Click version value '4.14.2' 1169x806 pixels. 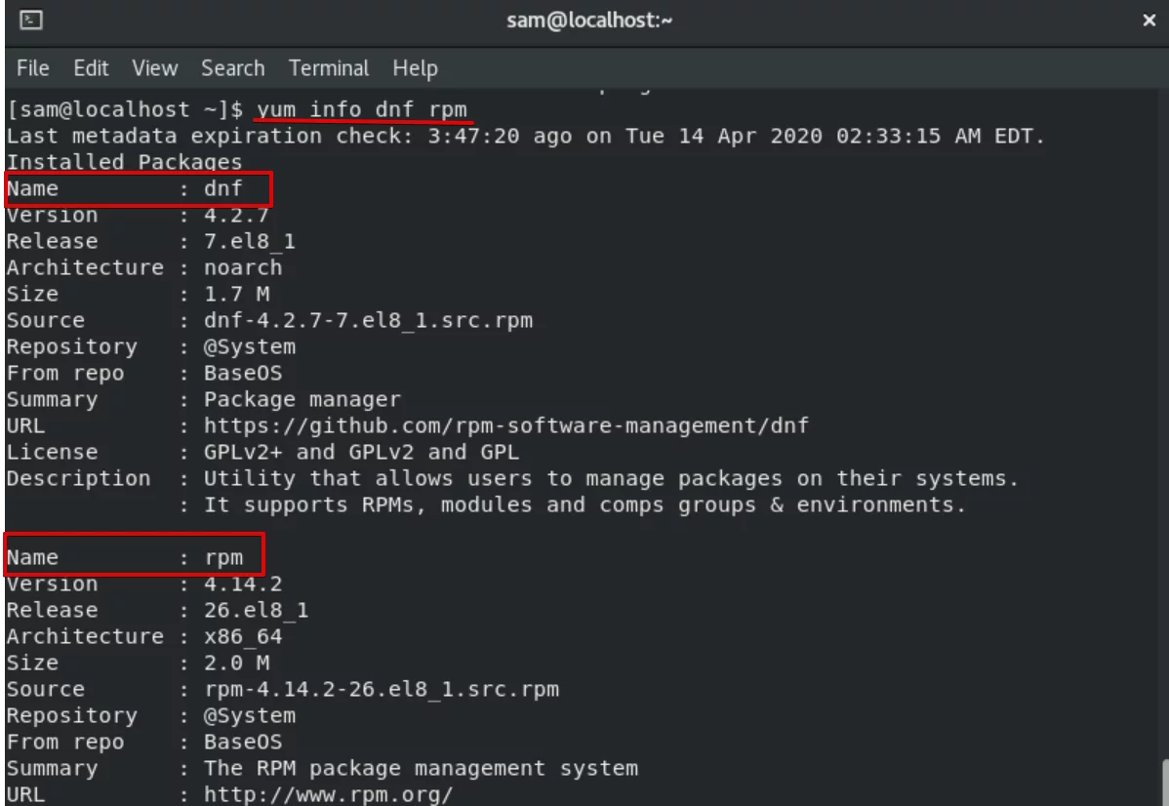point(243,584)
